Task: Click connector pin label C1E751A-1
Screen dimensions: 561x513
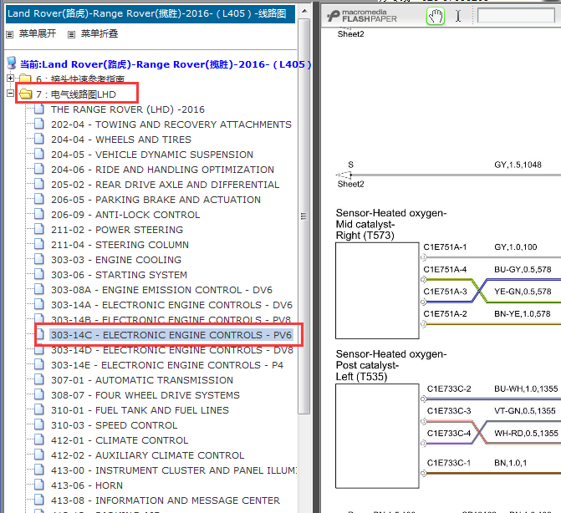Action: coord(445,247)
